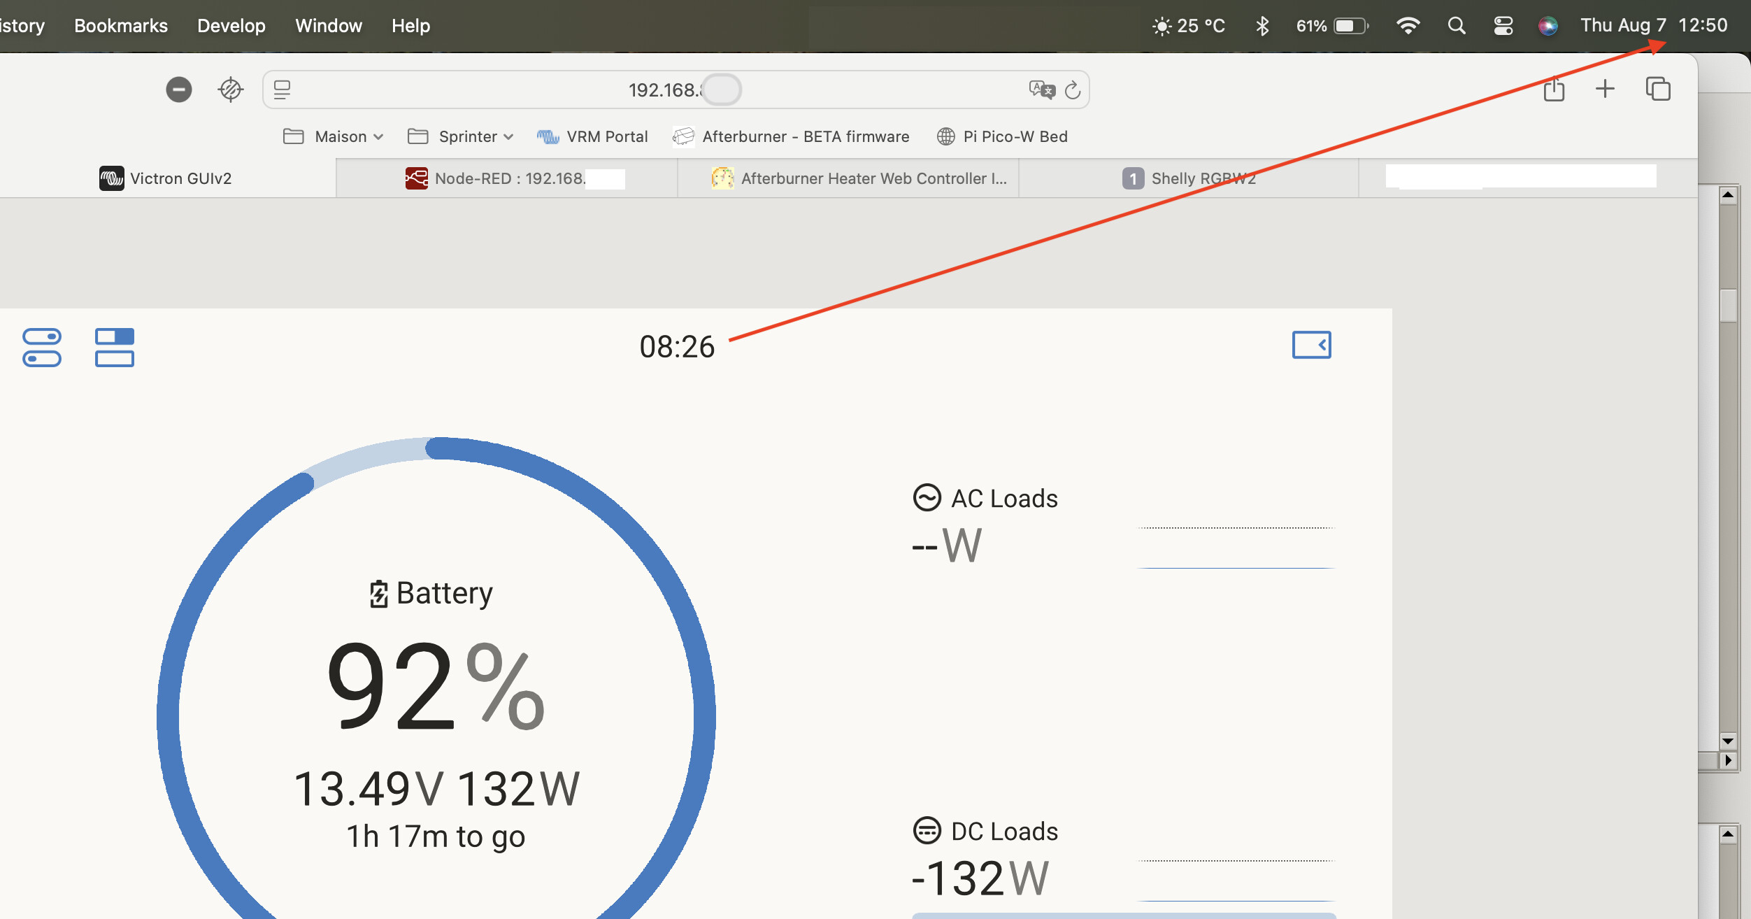Open the VRM Portal bookmark

pyautogui.click(x=592, y=136)
